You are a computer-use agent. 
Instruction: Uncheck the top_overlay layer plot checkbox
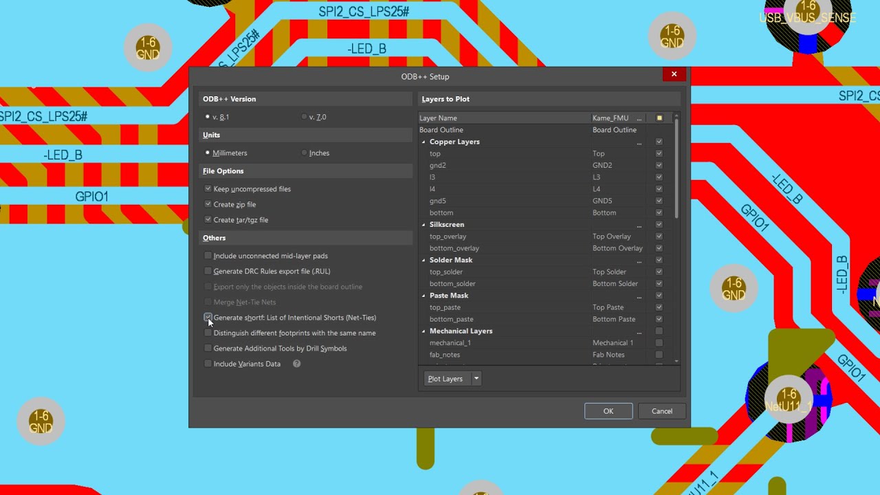coord(659,236)
